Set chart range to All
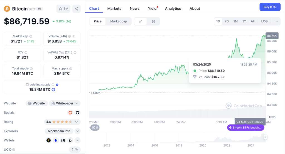This screenshot has width=285, height=154. 253,21
